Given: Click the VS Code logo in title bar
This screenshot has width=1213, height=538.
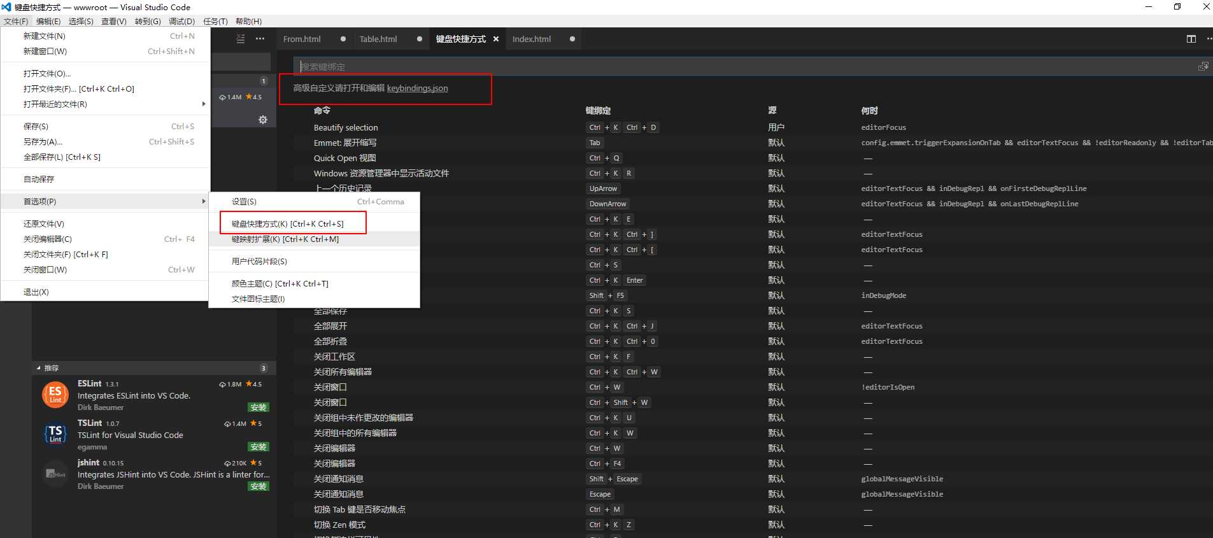Looking at the screenshot, I should point(6,7).
